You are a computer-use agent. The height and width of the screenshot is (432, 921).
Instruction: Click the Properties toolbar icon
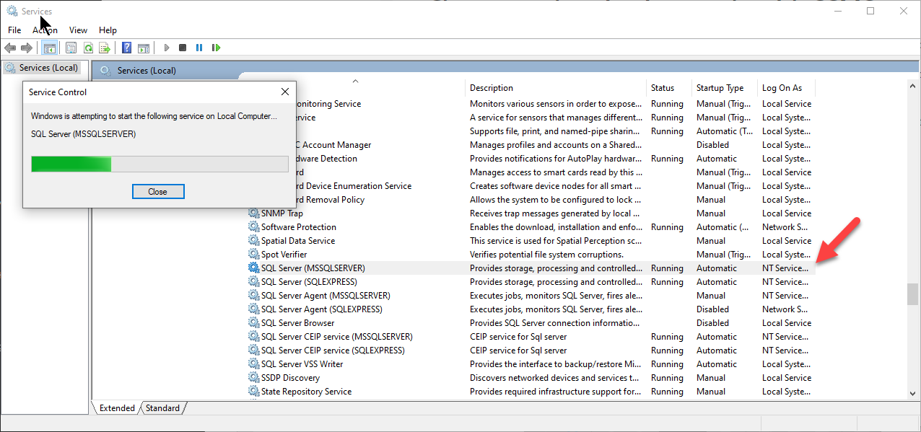pyautogui.click(x=71, y=48)
